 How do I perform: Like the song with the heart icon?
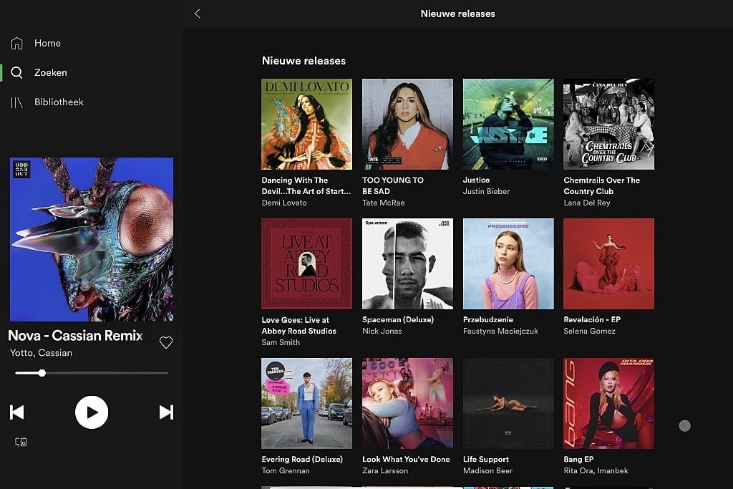166,342
